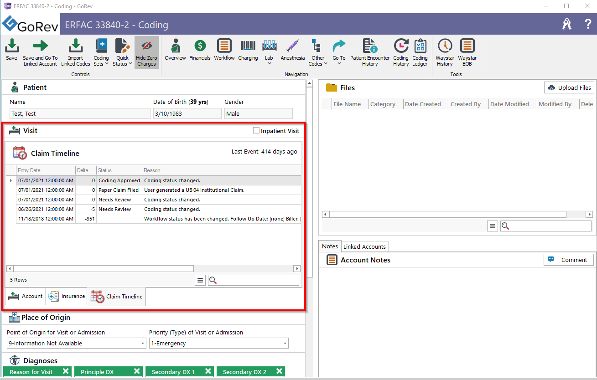The image size is (597, 380).
Task: Click the Gender field
Action: point(259,113)
